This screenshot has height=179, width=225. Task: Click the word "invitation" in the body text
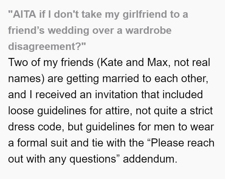click(116, 95)
